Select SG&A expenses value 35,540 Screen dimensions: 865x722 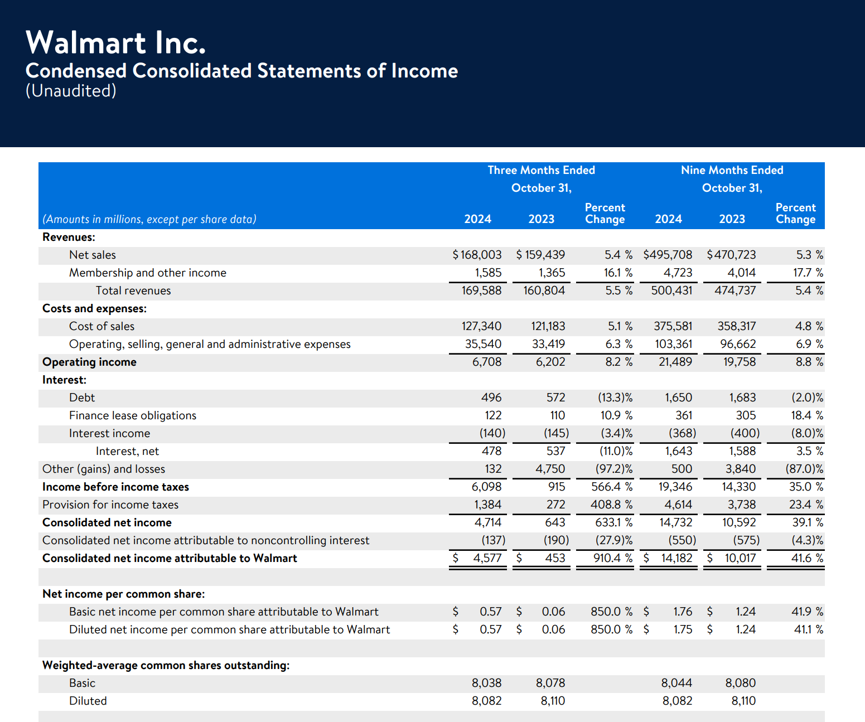pos(483,344)
